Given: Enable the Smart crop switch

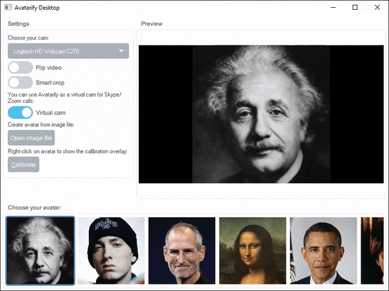Looking at the screenshot, I should (x=20, y=82).
